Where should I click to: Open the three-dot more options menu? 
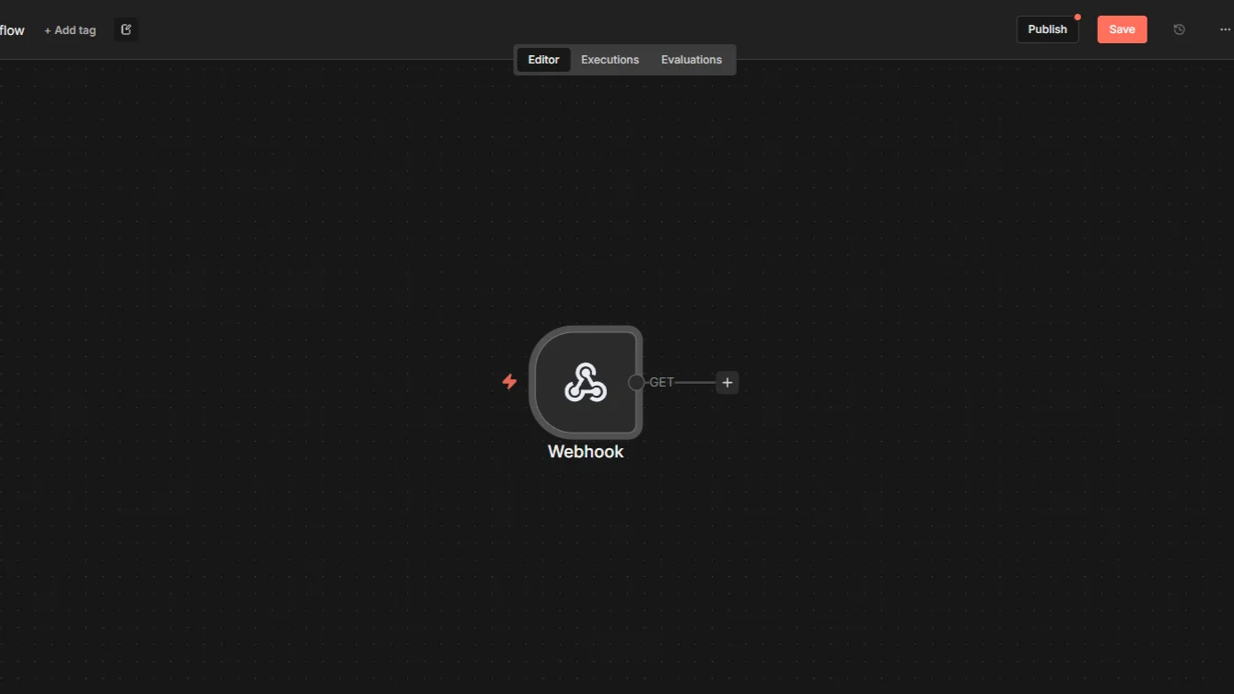pyautogui.click(x=1224, y=29)
